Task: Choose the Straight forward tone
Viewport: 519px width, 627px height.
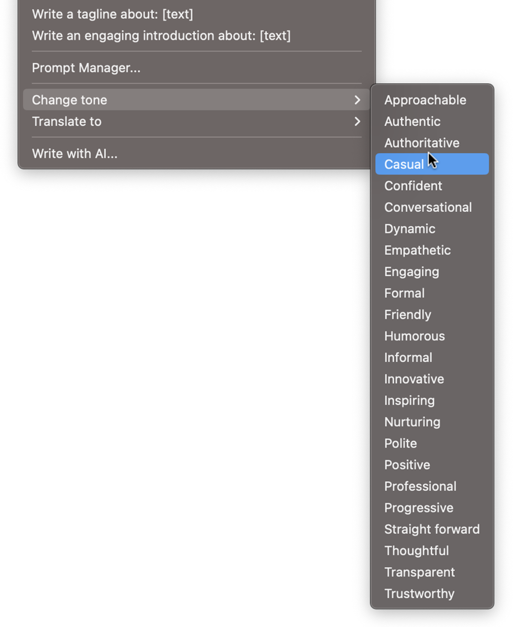Action: pyautogui.click(x=432, y=529)
